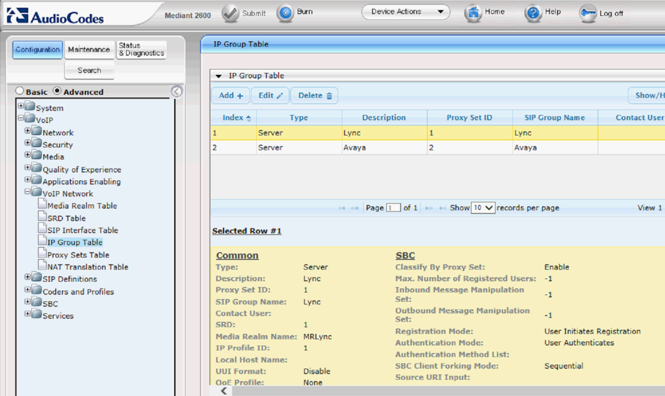Collapse the navigation pane with the arrow icon

click(177, 92)
